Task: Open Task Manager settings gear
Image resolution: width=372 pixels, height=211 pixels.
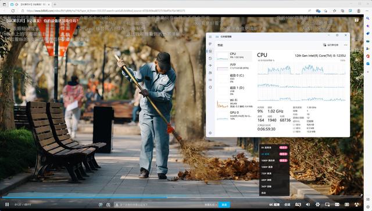Action: click(210, 133)
